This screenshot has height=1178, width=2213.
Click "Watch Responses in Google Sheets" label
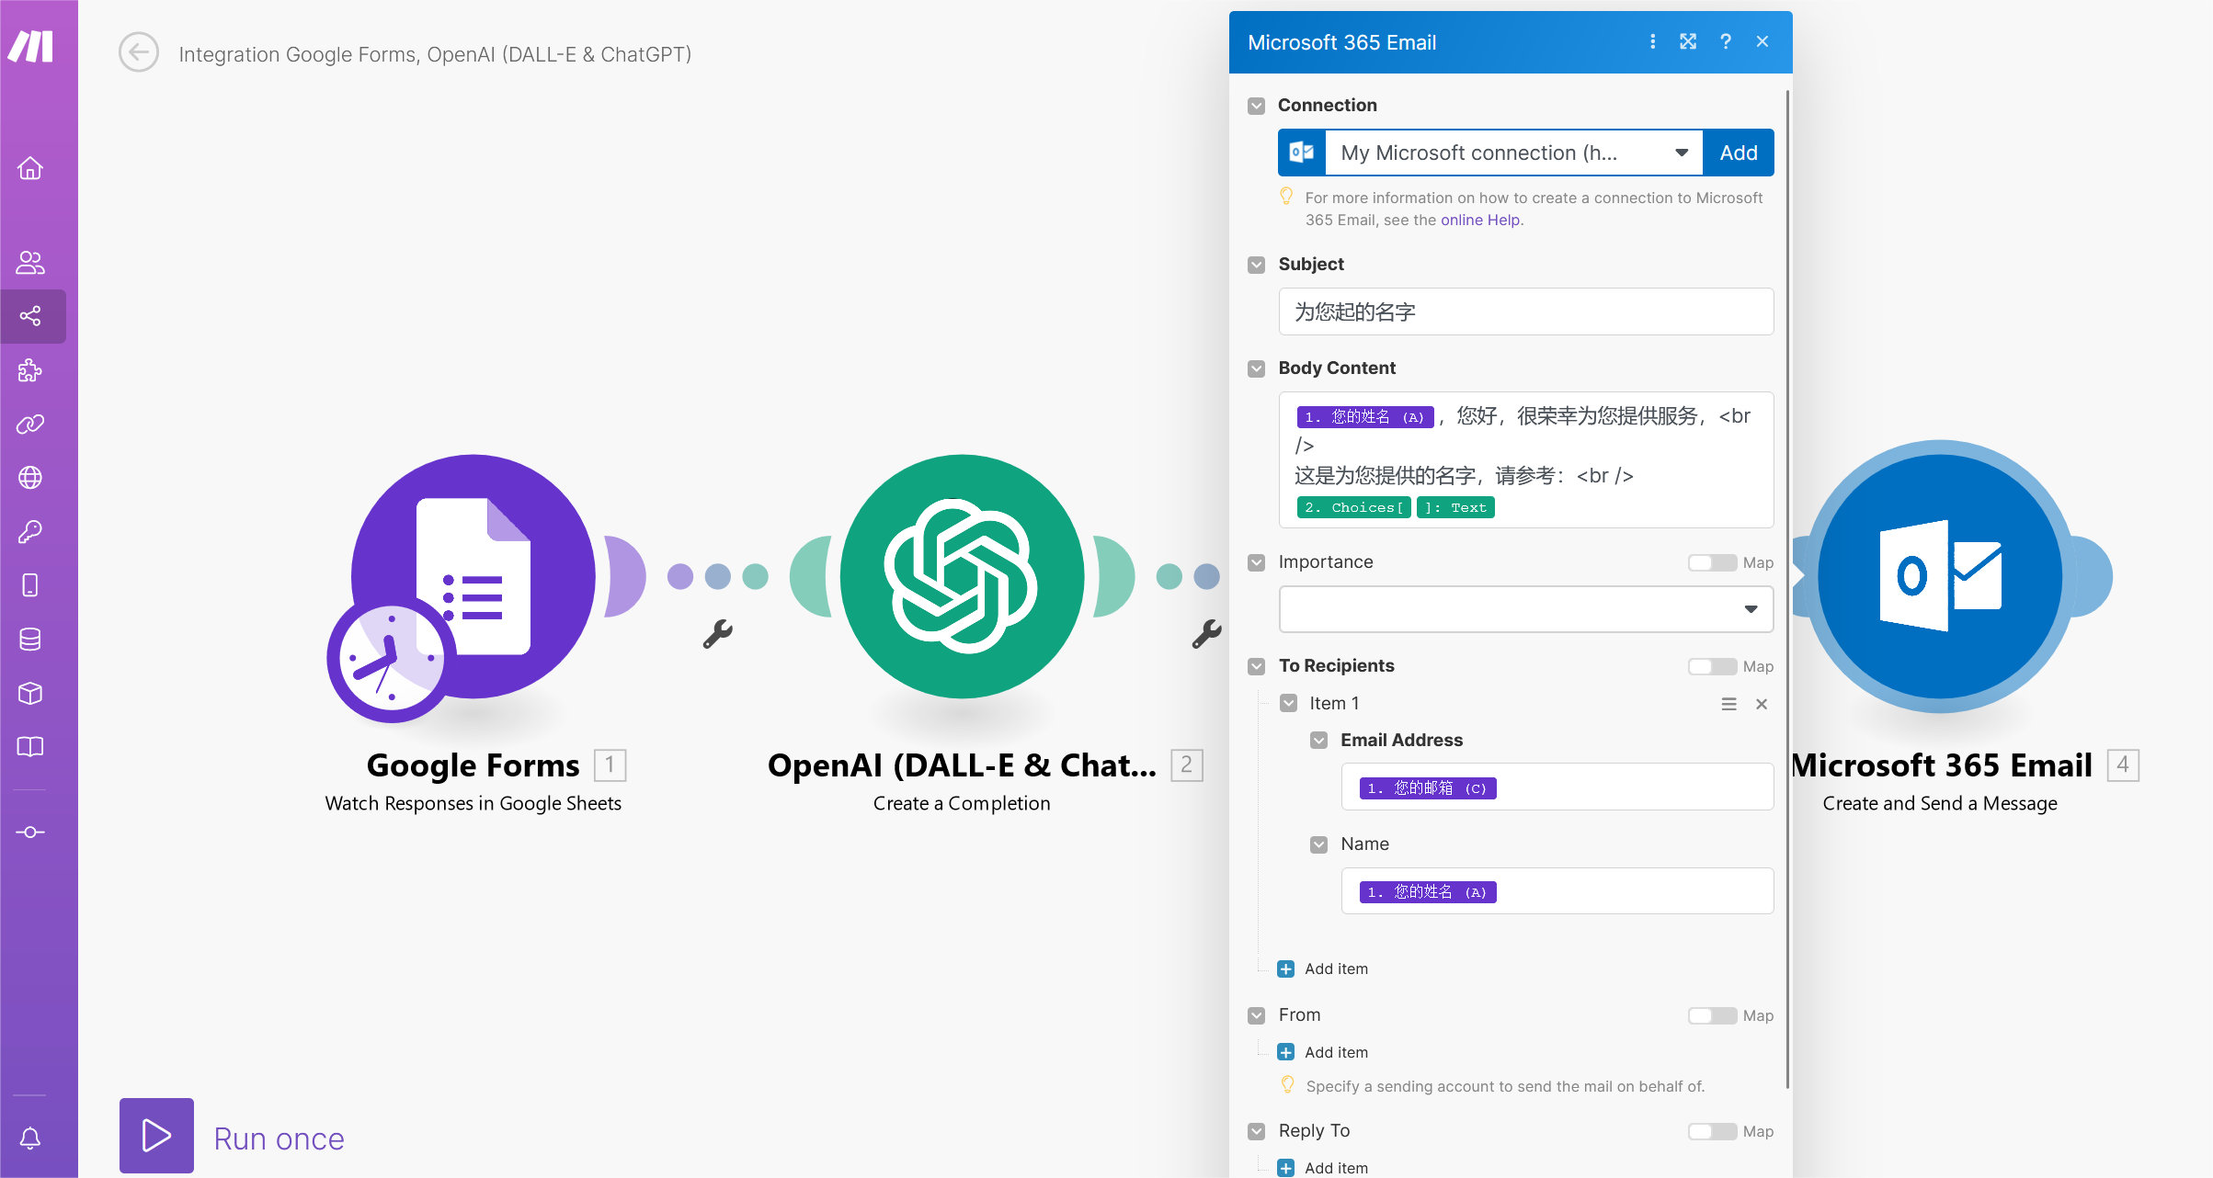[473, 803]
